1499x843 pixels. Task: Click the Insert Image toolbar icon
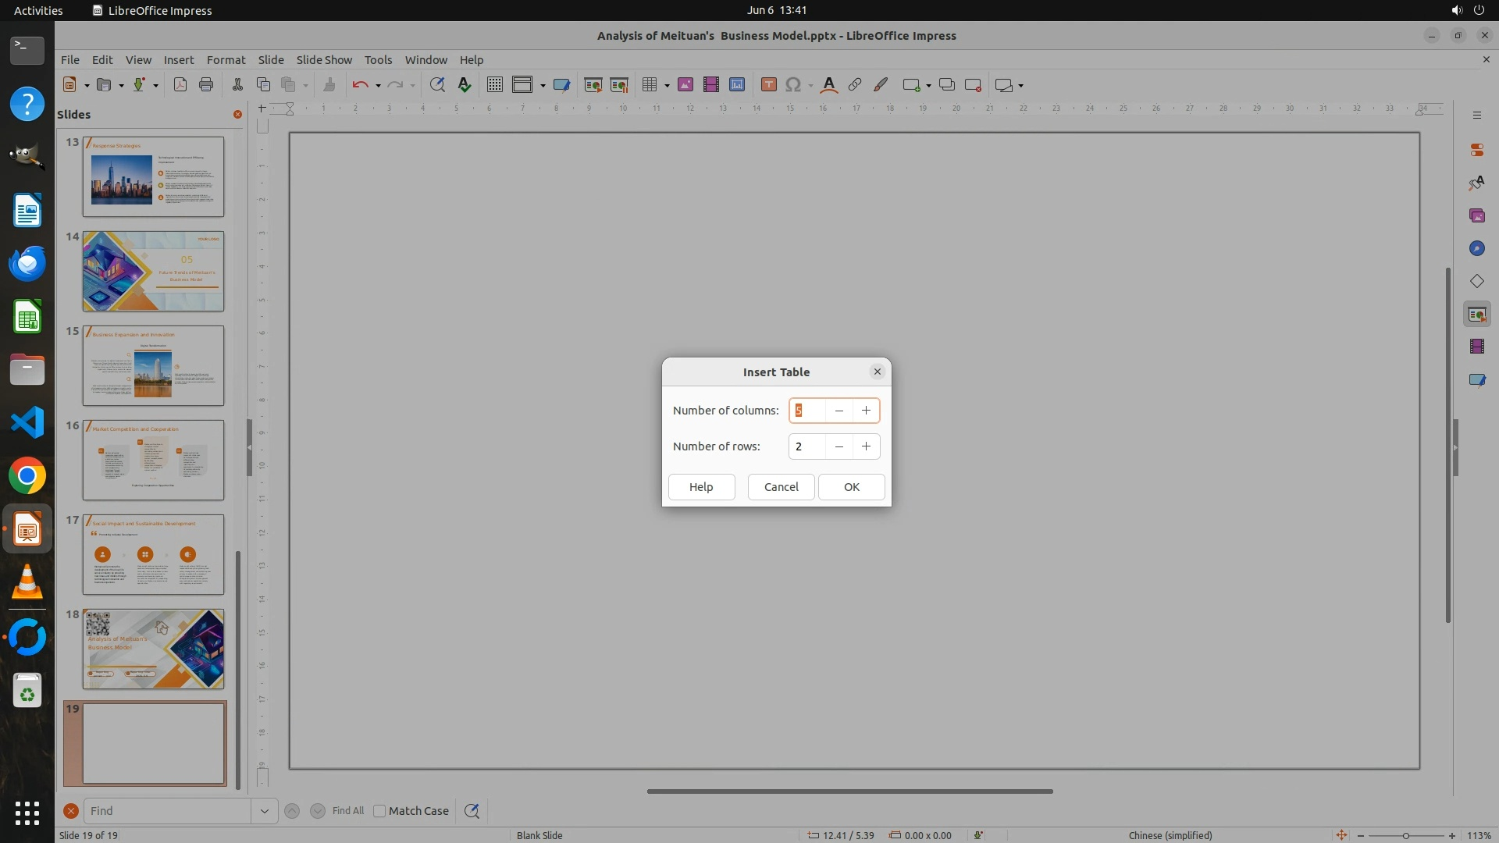pyautogui.click(x=685, y=85)
